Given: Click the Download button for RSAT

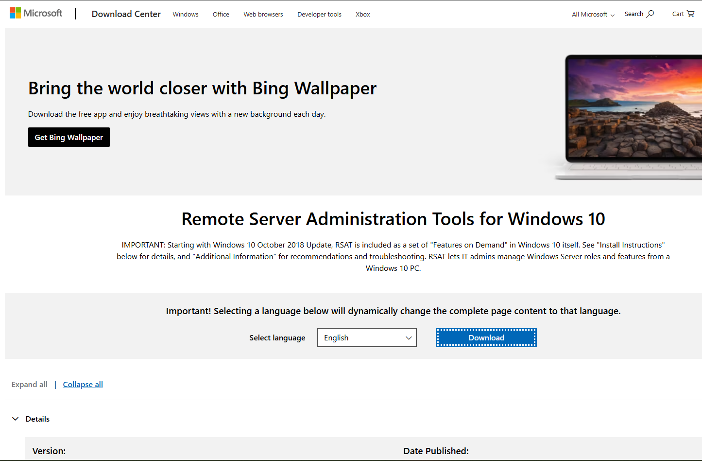Looking at the screenshot, I should tap(486, 337).
